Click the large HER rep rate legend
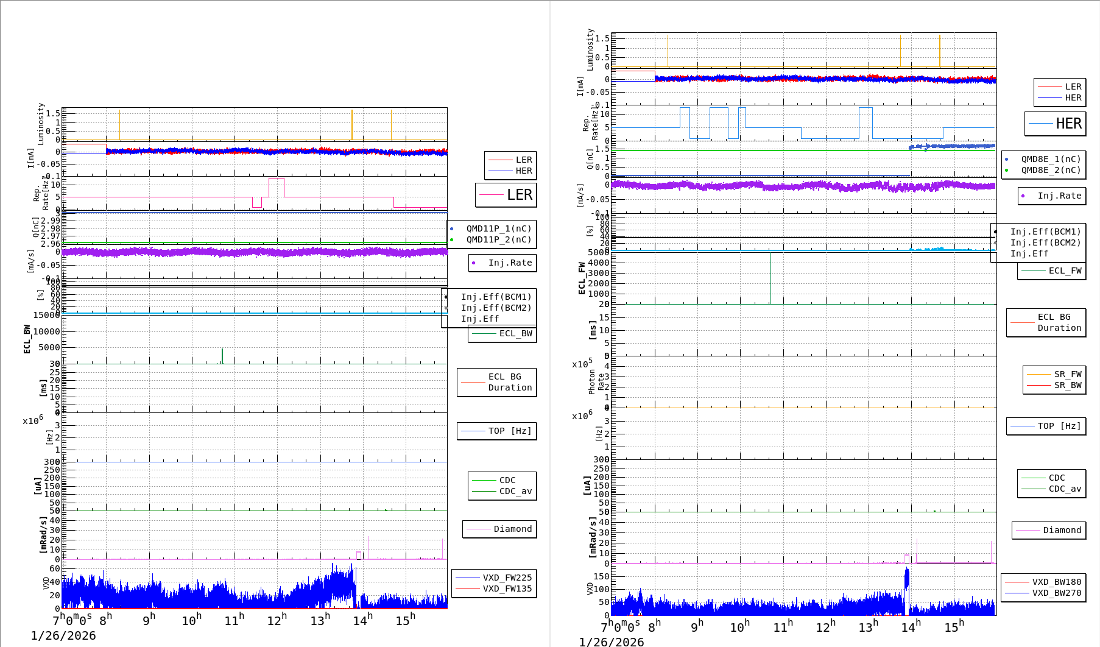This screenshot has width=1100, height=647. coord(1056,124)
